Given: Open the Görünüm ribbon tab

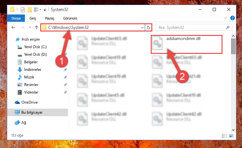Looking at the screenshot, I should (70, 18).
